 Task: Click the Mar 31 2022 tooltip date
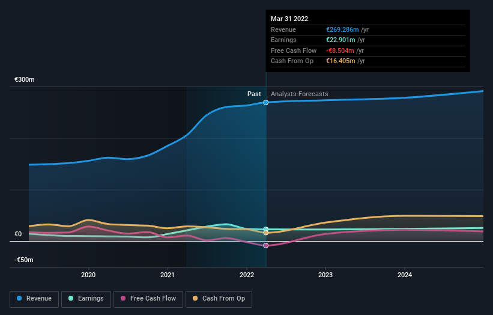(289, 19)
